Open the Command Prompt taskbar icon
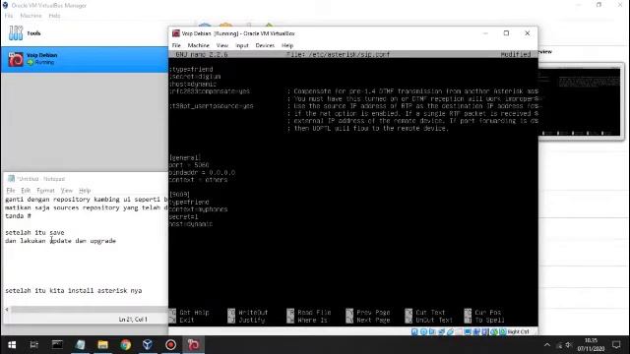Image resolution: width=630 pixels, height=354 pixels. point(57,345)
